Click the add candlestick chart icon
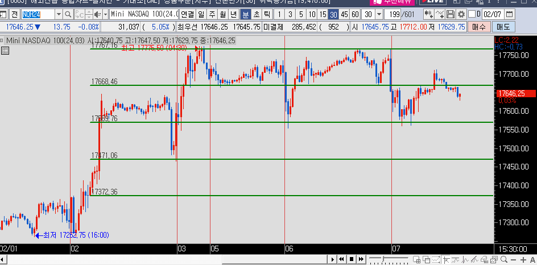The width and height of the screenshot is (537, 265). (428, 14)
